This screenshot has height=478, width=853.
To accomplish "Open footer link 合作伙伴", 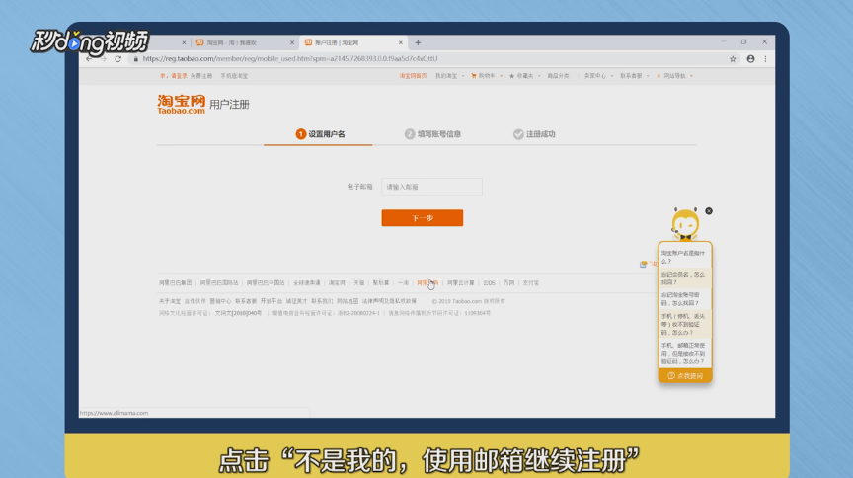I will [194, 301].
